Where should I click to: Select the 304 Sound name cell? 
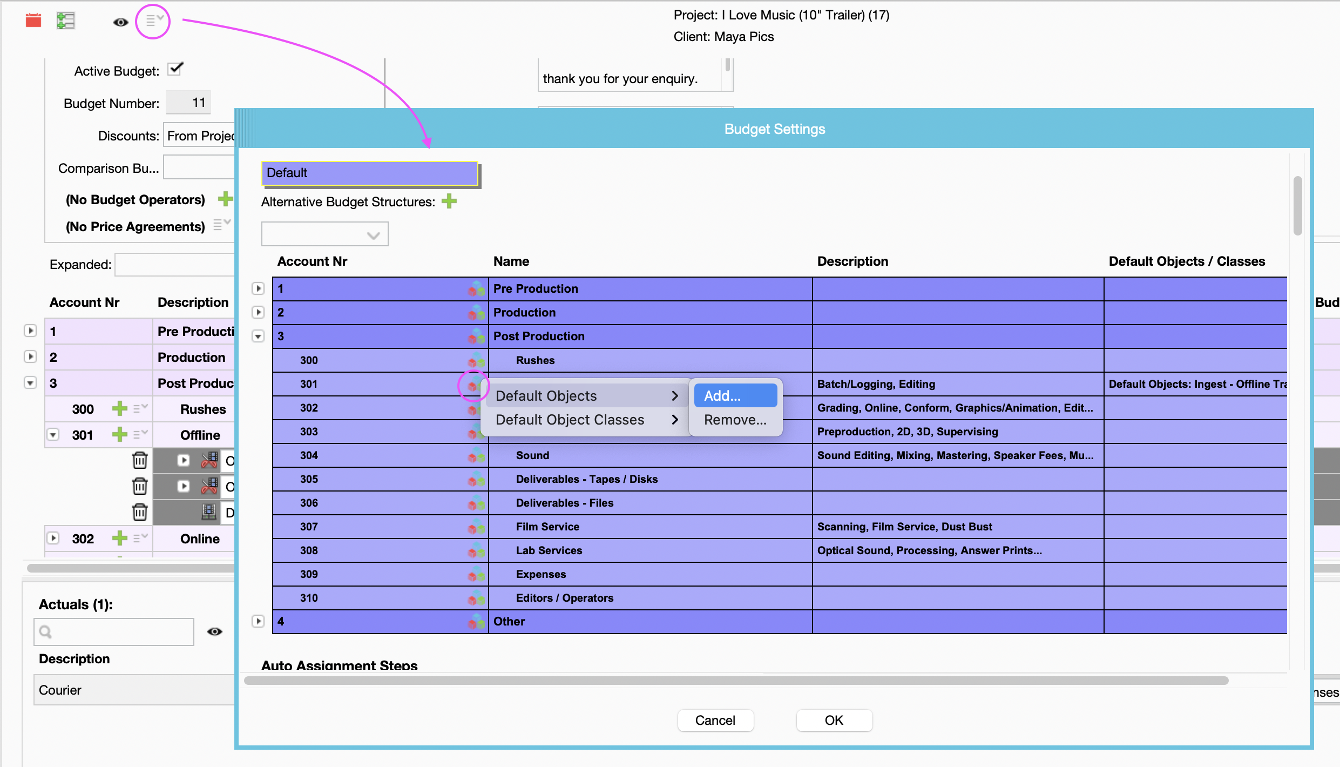click(x=650, y=455)
